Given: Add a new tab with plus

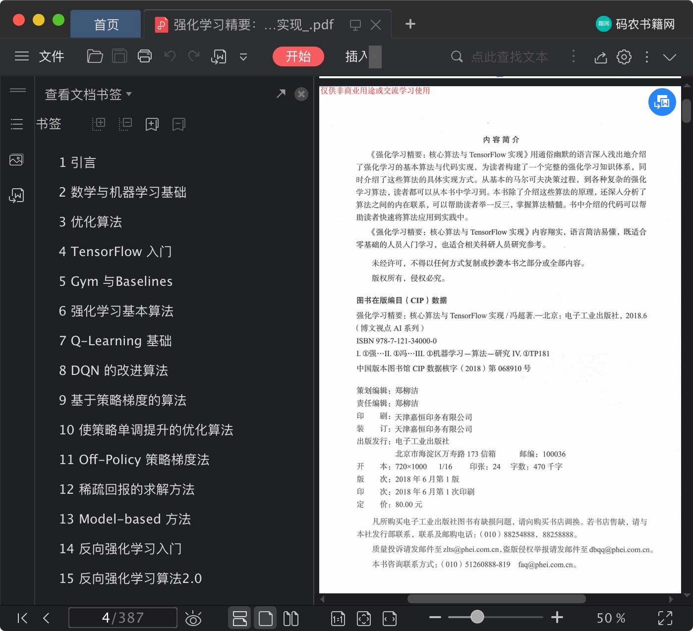Looking at the screenshot, I should (410, 24).
